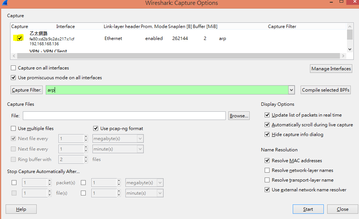359x219 pixels.
Task: Open the minute(s) unit dropdown
Action: coord(140,149)
